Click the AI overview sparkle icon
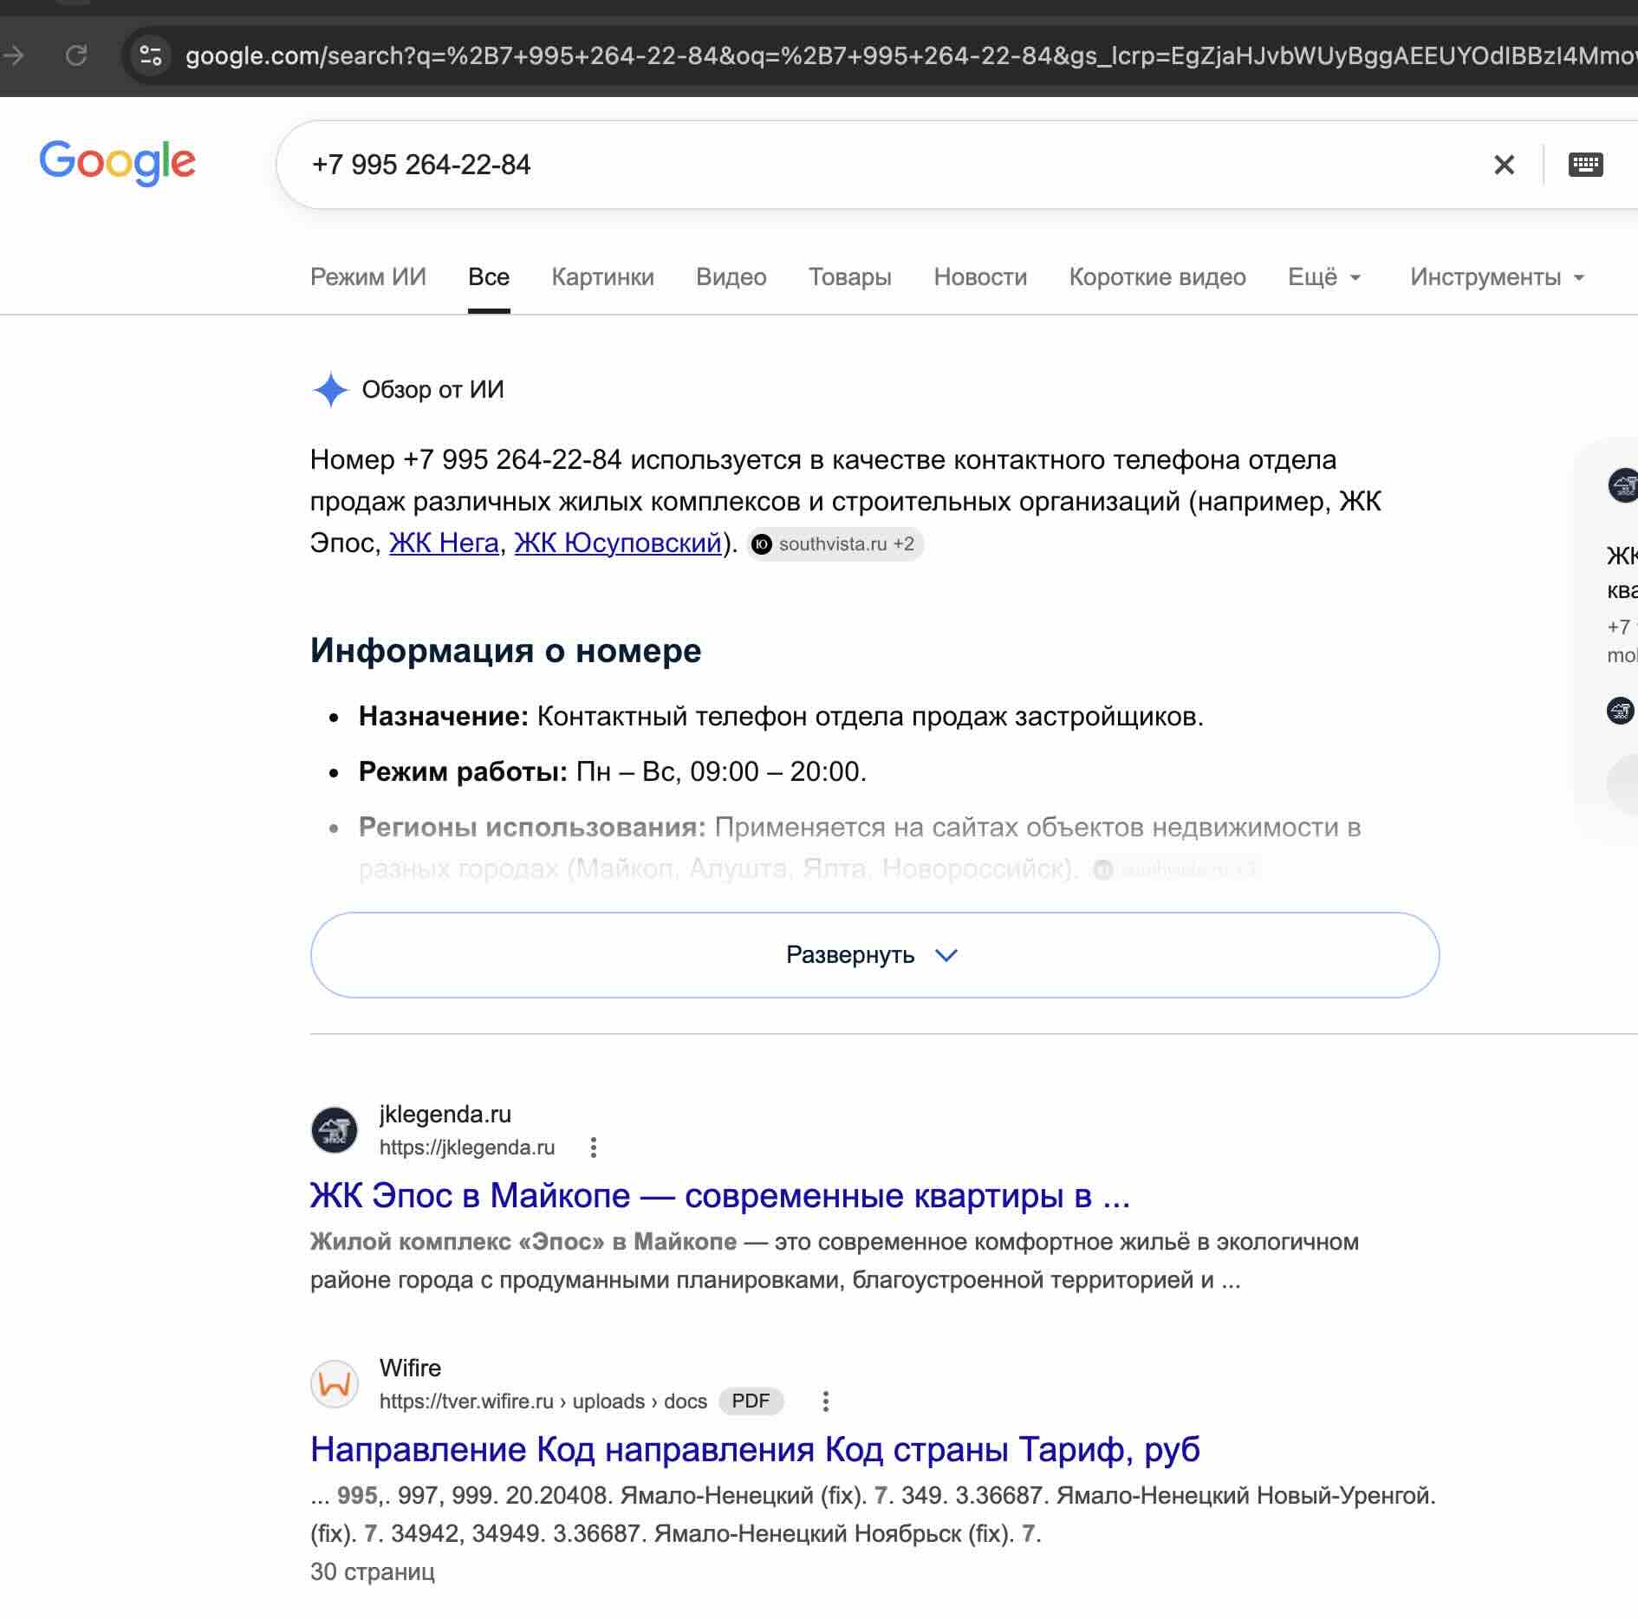Image resolution: width=1638 pixels, height=1619 pixels. (330, 390)
